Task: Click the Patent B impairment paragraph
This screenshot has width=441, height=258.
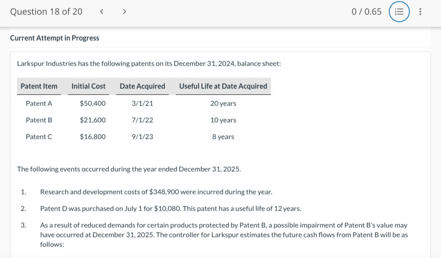Action: pyautogui.click(x=224, y=235)
